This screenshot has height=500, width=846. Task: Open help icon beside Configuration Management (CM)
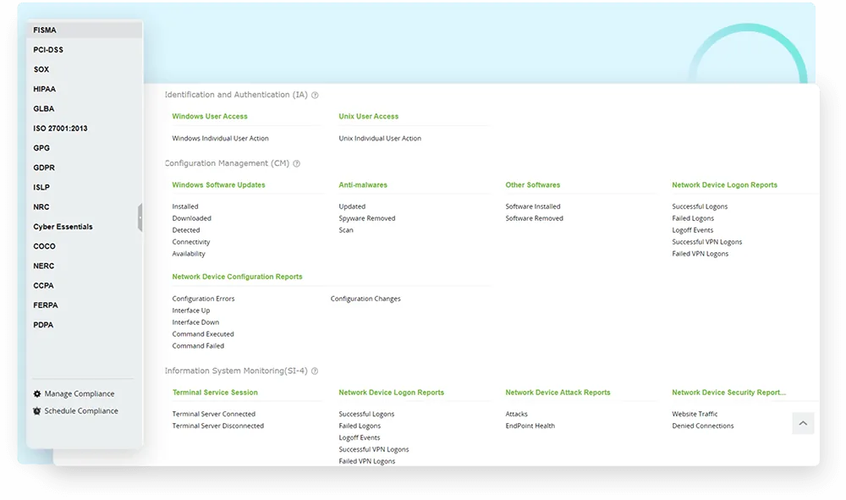296,163
